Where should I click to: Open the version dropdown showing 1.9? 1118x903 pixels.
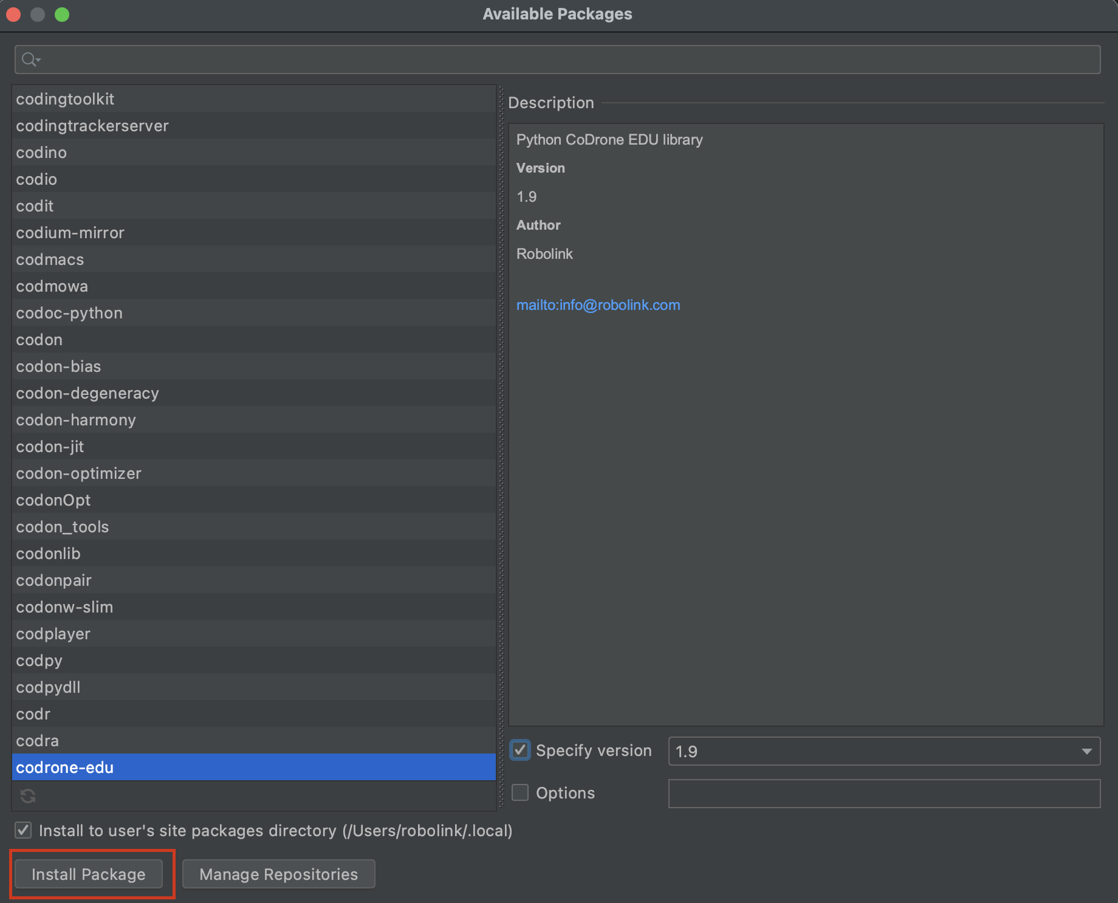coord(1086,751)
